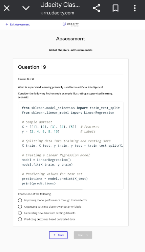Click inside the Python code block
This screenshot has width=145, height=252.
[x=71, y=146]
